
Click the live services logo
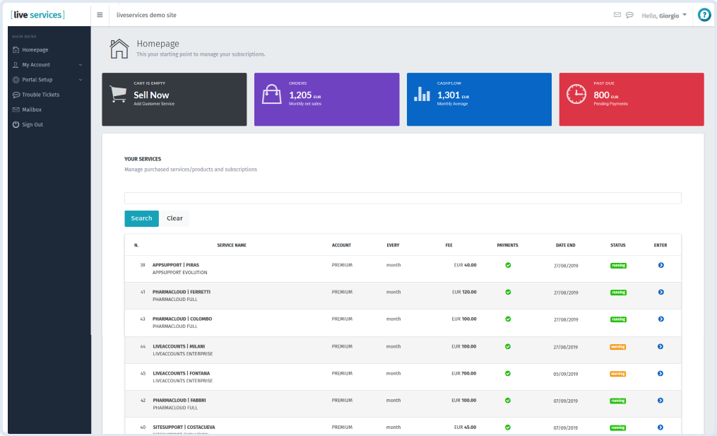pyautogui.click(x=37, y=15)
